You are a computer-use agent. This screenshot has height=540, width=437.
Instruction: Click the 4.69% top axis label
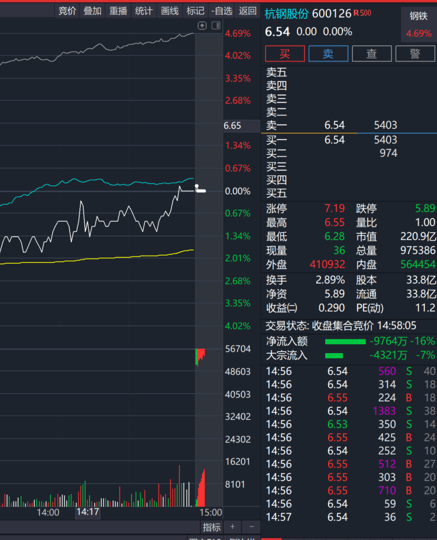pyautogui.click(x=238, y=34)
